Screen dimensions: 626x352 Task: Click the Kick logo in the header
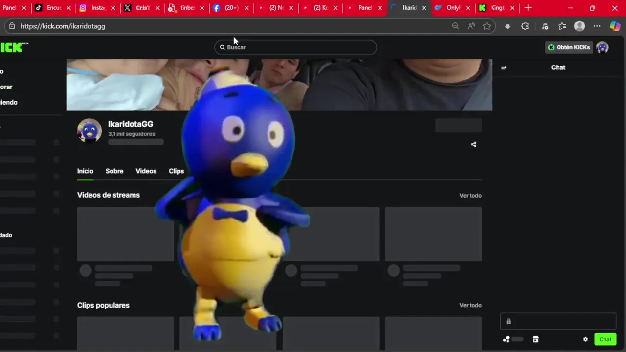[12, 47]
